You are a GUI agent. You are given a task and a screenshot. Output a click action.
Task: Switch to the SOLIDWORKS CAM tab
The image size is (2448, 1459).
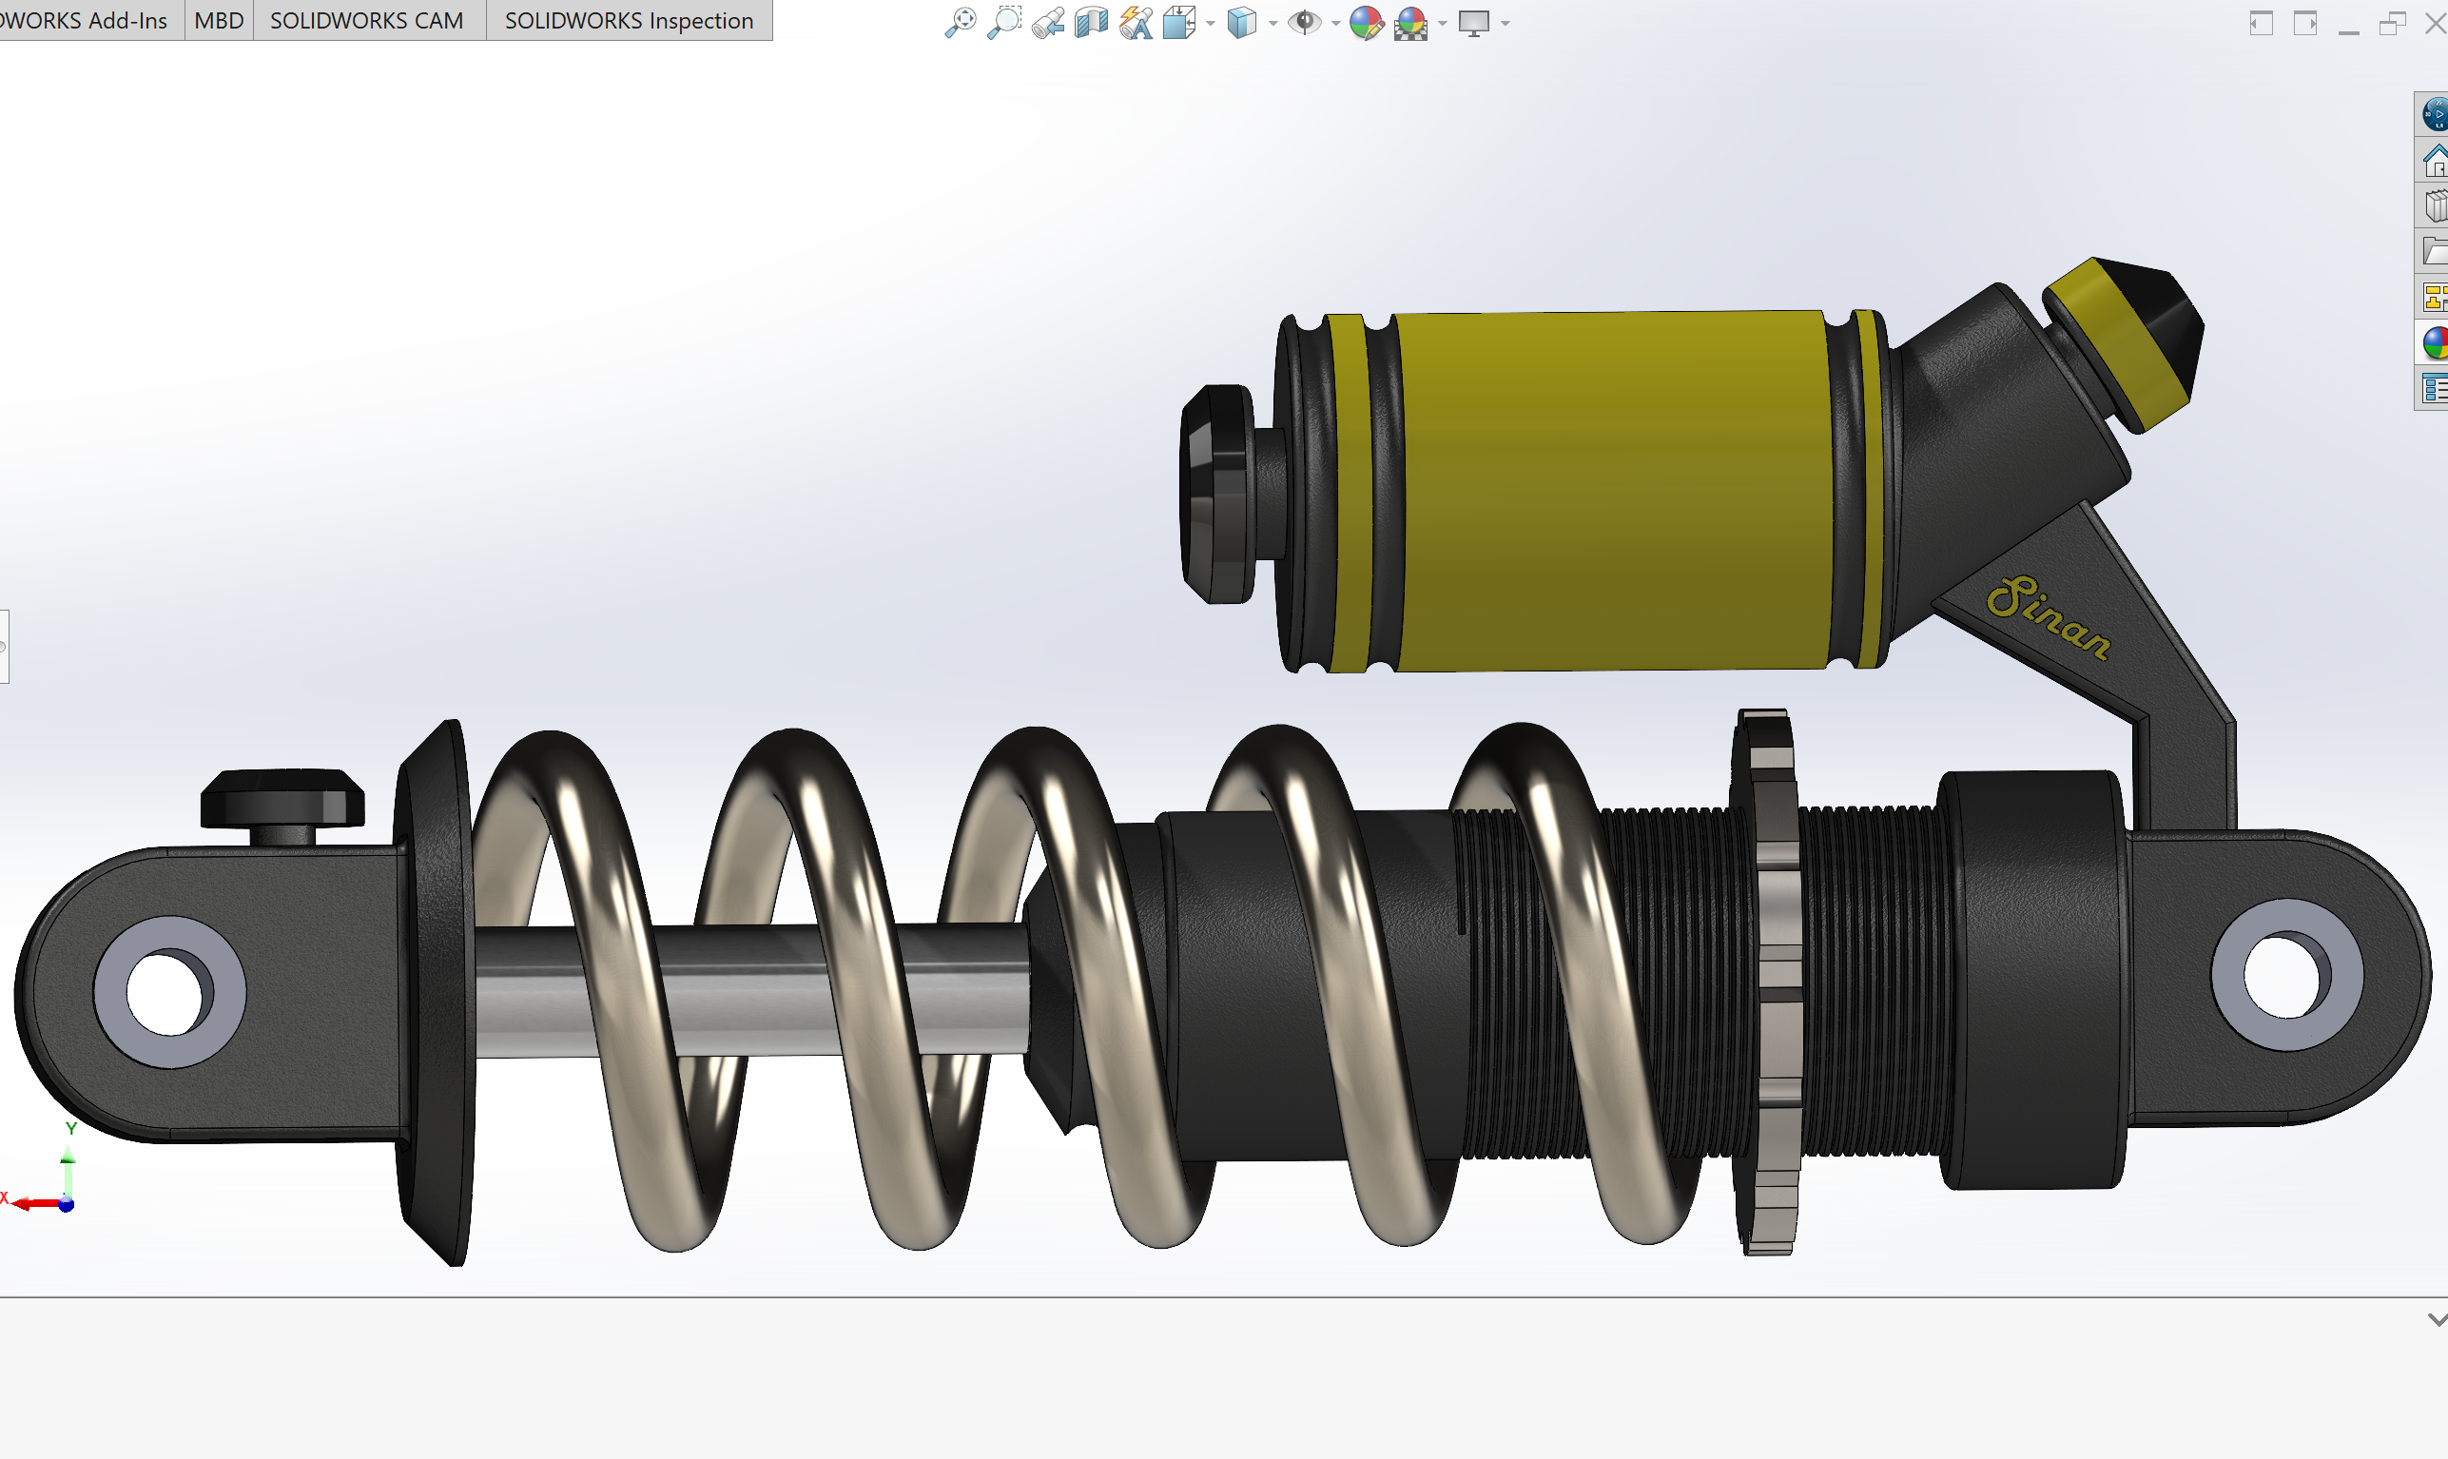[367, 21]
